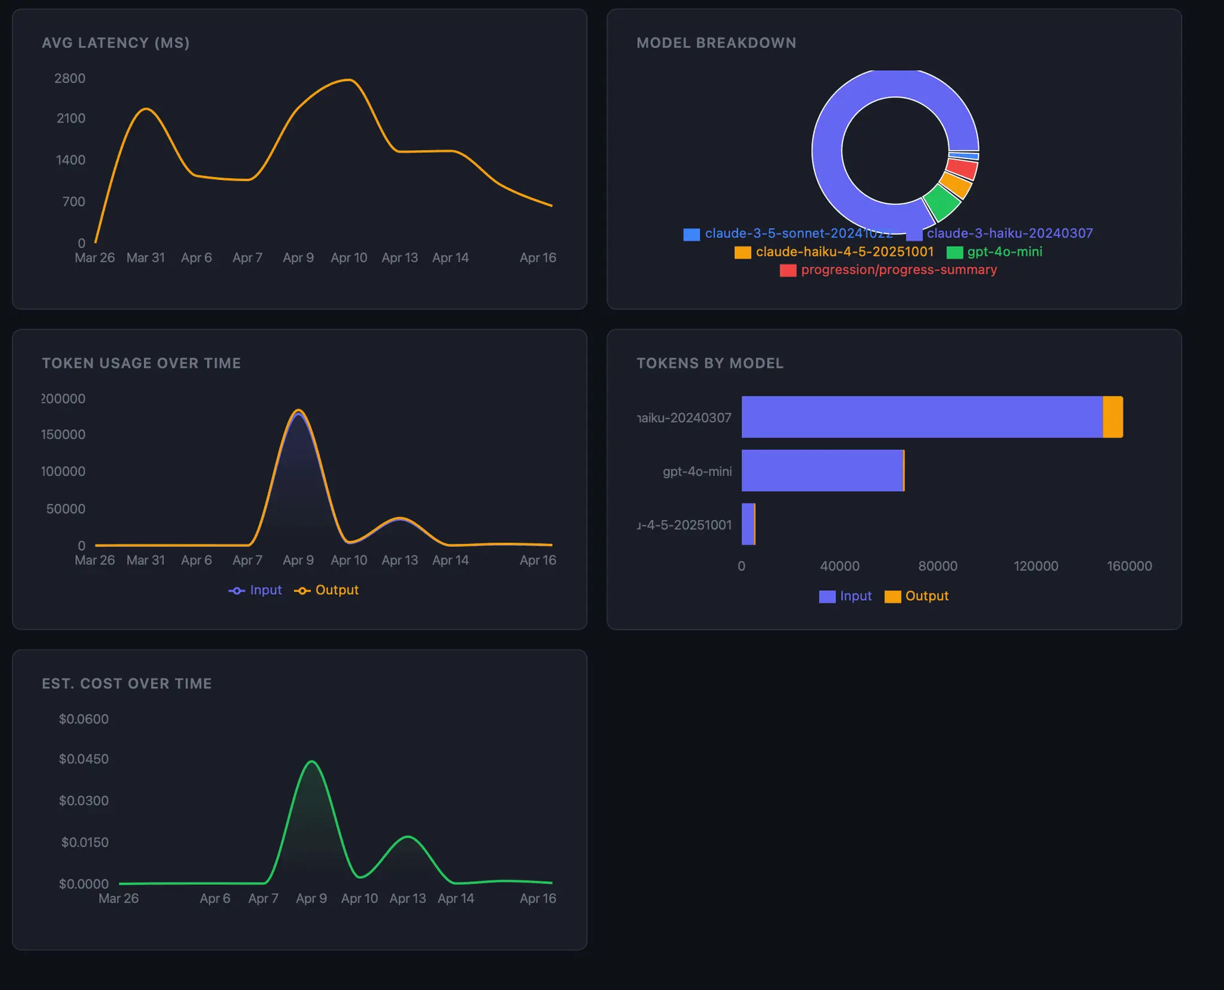Click Mar 26 label on cost chart

(118, 899)
